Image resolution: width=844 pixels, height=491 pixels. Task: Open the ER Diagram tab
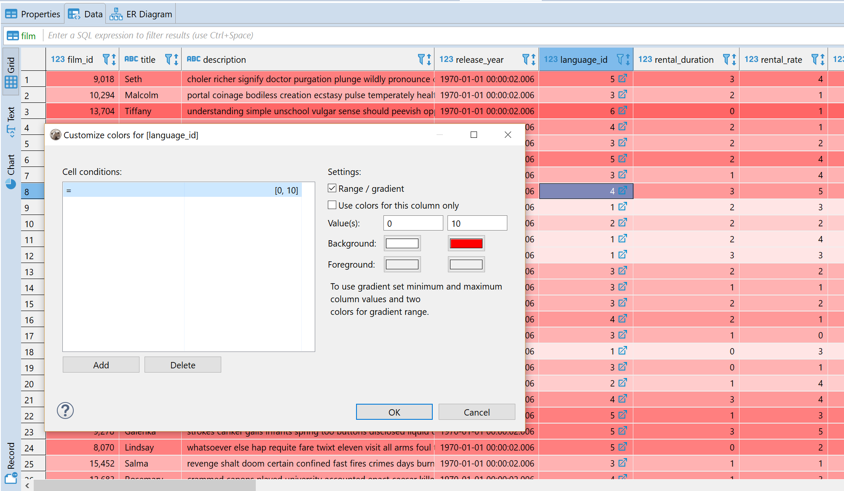[140, 13]
